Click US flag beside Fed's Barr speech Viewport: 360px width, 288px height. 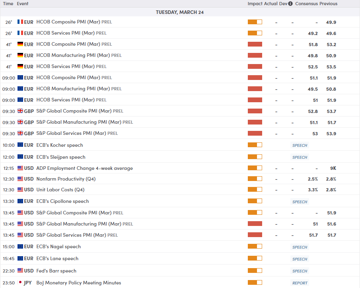point(20,270)
